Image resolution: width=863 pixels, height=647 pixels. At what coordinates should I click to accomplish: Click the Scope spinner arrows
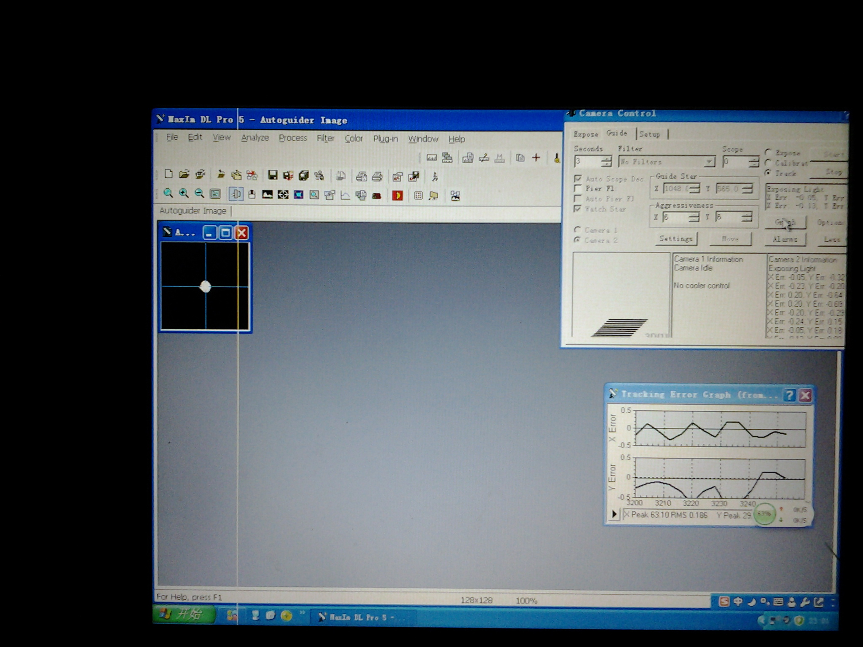coord(753,162)
